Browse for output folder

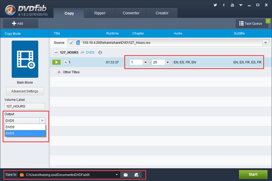126,175
